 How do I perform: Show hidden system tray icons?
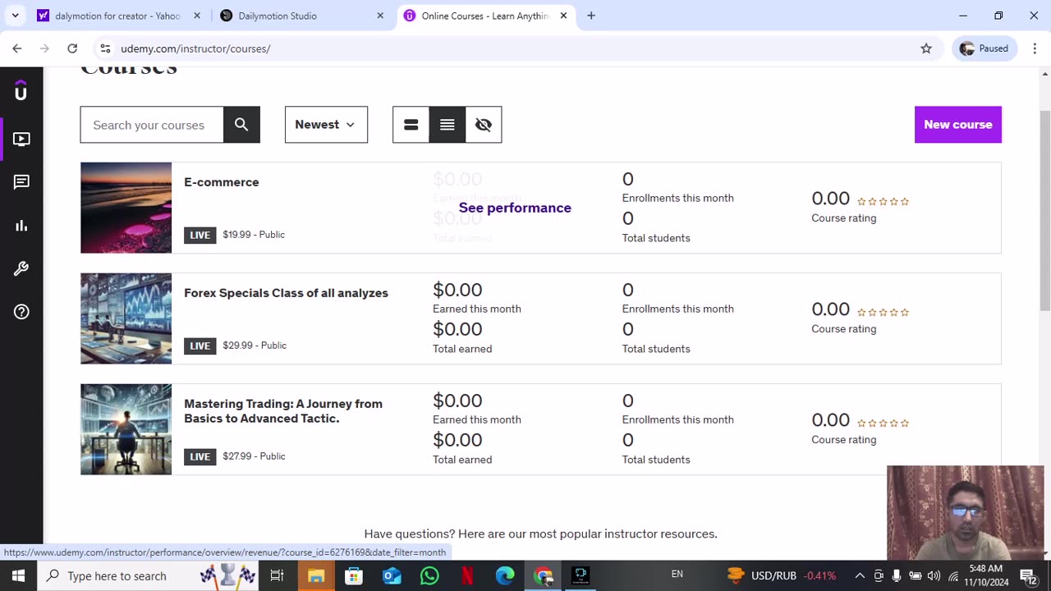[859, 575]
